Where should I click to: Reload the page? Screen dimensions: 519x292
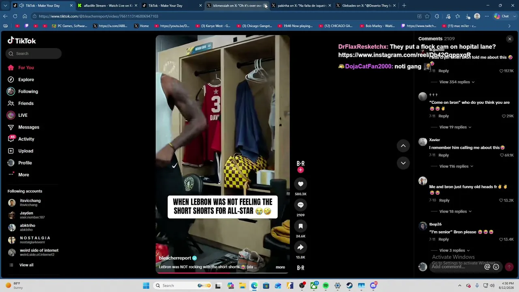[x=15, y=16]
